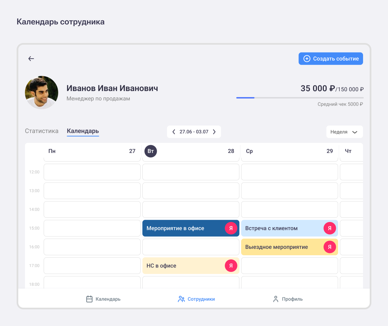Click the Я badge on НС в офисе

[x=231, y=266]
